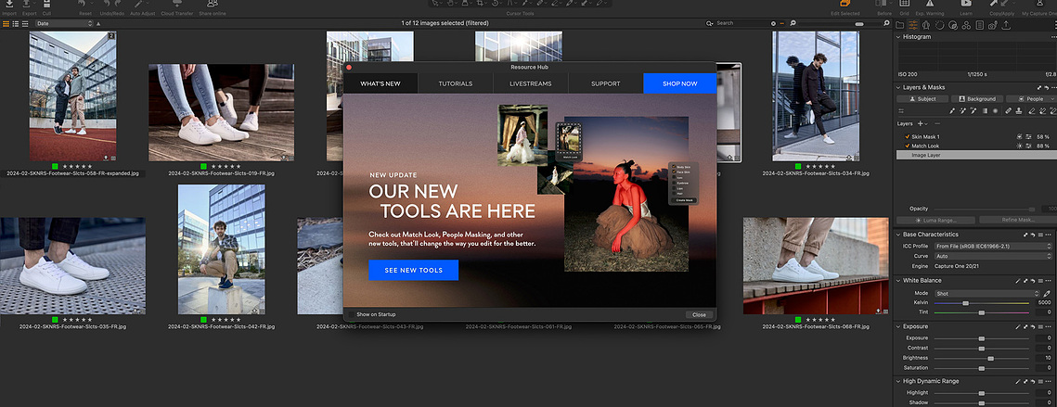
Task: Click the See New Tools button
Action: click(413, 270)
